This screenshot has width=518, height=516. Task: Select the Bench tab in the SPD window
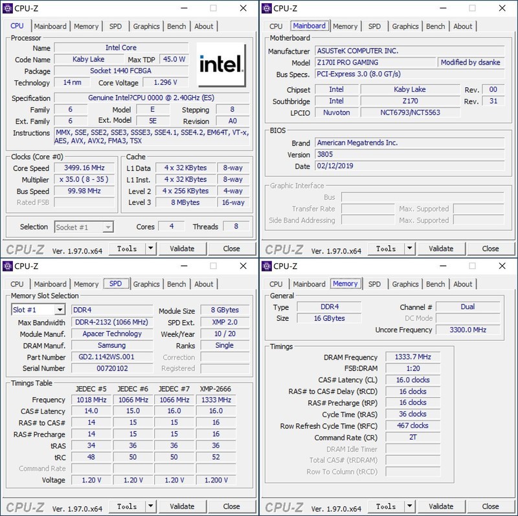coord(176,284)
